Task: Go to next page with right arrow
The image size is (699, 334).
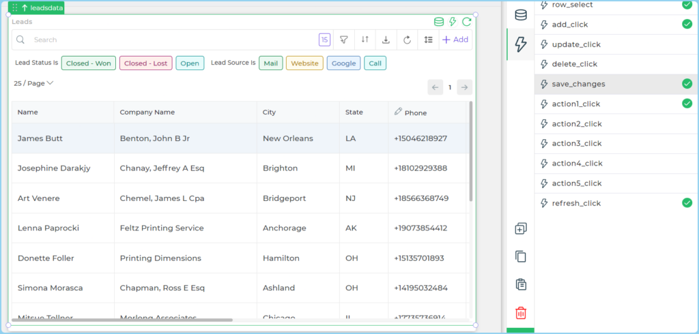Action: (x=464, y=87)
